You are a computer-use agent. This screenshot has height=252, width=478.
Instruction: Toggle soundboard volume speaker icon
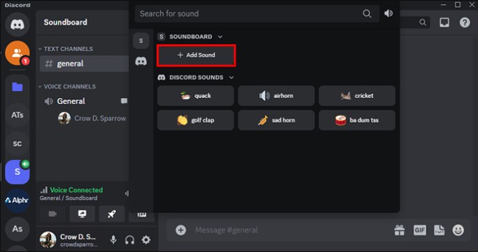pyautogui.click(x=389, y=13)
